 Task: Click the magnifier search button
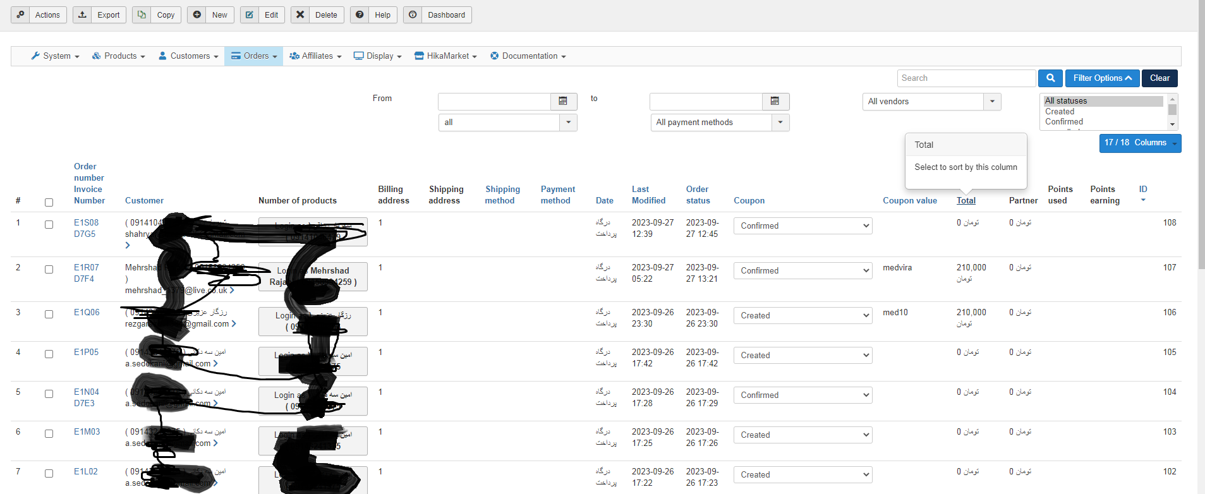[x=1050, y=78]
